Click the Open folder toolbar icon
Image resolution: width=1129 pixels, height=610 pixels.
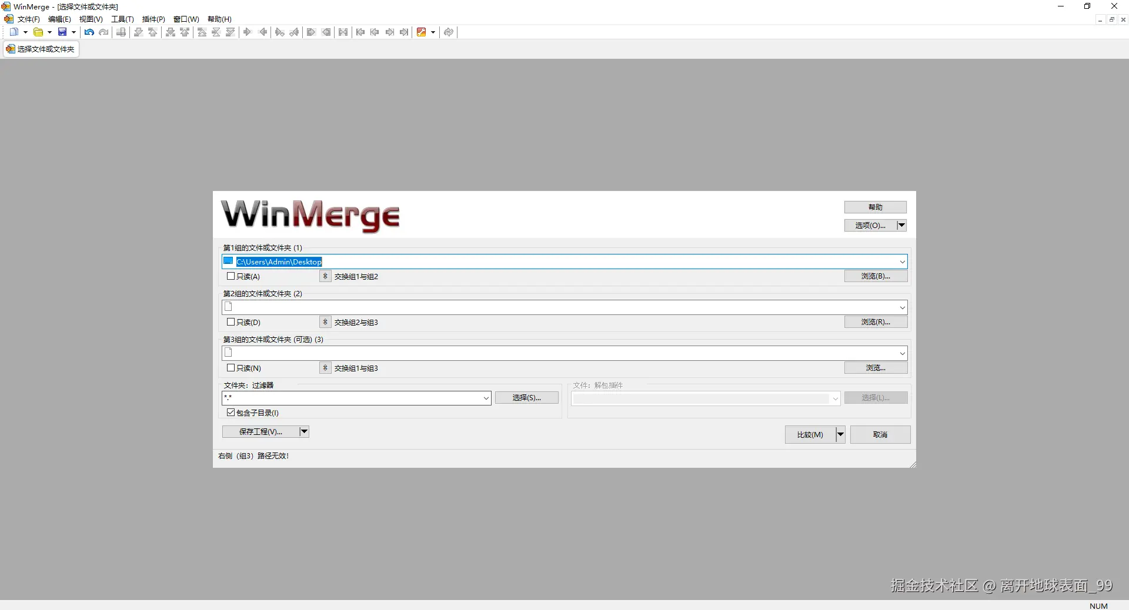pos(38,32)
